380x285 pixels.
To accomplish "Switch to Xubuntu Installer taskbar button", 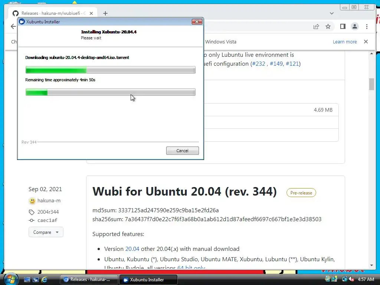I will (148, 279).
